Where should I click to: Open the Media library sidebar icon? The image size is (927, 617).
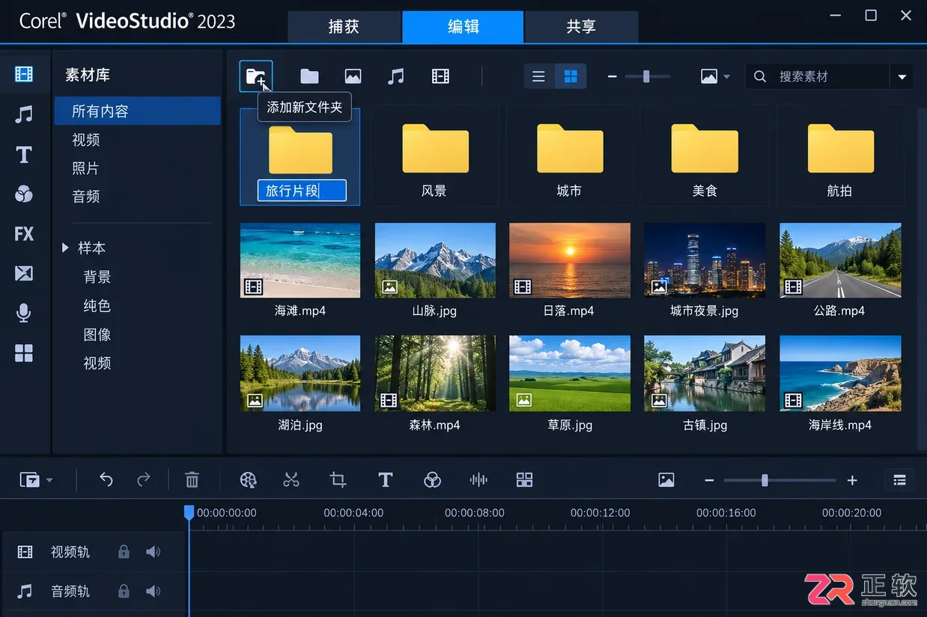tap(24, 74)
